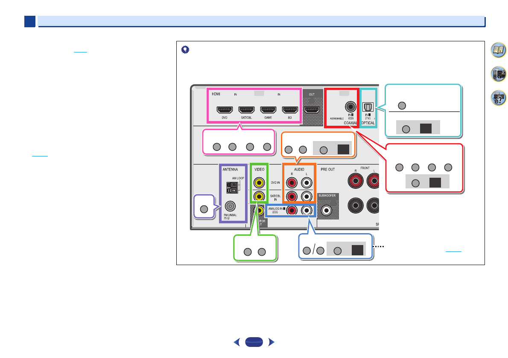Select the HDMI BD input port
The image size is (508, 358).
coord(290,110)
